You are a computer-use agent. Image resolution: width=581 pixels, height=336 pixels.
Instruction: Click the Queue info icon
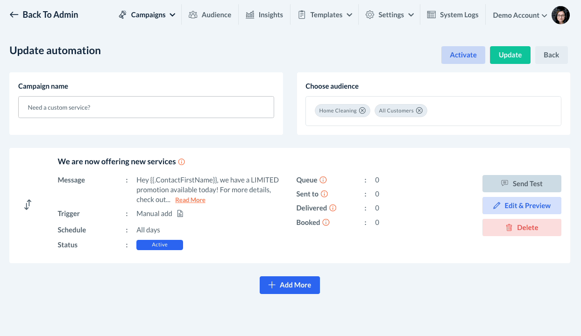point(323,180)
